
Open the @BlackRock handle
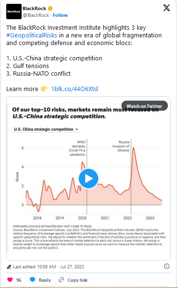(36, 15)
